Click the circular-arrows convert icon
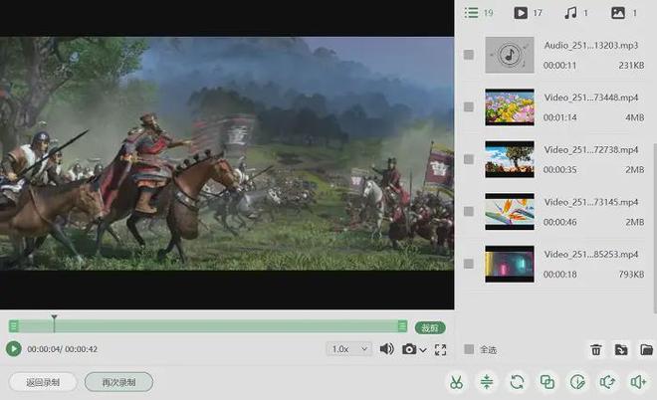The image size is (657, 400). pos(517,381)
